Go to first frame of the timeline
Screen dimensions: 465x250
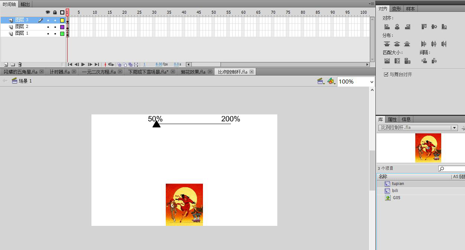click(70, 65)
